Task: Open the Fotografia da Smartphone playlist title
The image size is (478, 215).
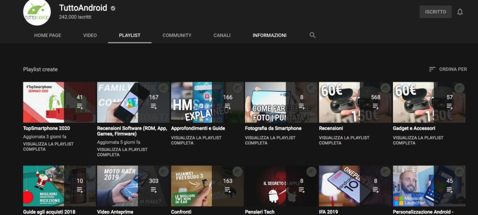Action: [273, 128]
